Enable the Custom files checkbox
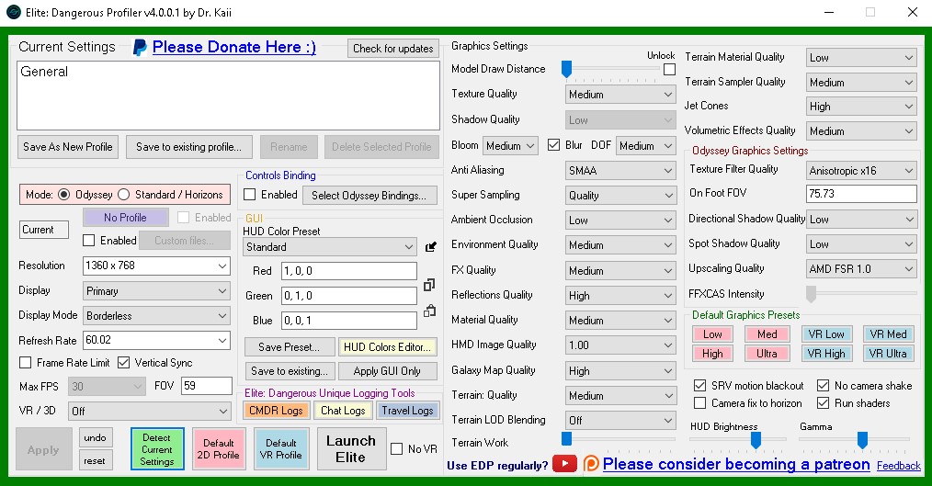Screen dimensions: 932x486 (88, 240)
